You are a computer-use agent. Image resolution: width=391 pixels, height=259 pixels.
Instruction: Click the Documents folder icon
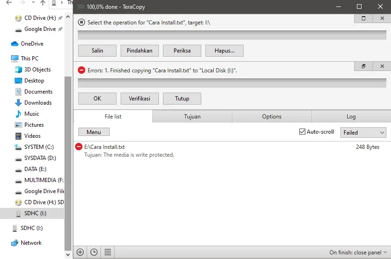(x=18, y=92)
